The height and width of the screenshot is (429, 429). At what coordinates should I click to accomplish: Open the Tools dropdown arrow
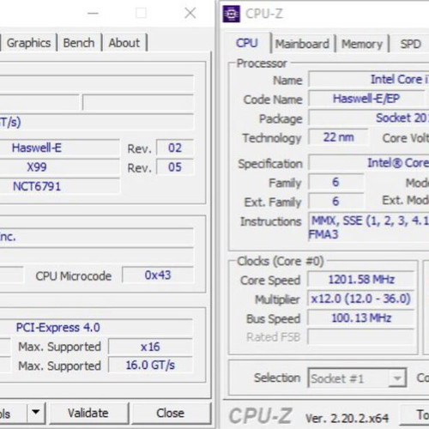[36, 413]
